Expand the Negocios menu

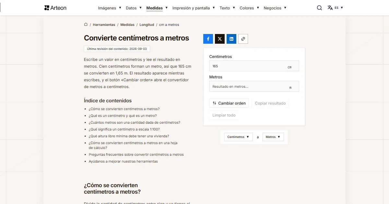275,8
